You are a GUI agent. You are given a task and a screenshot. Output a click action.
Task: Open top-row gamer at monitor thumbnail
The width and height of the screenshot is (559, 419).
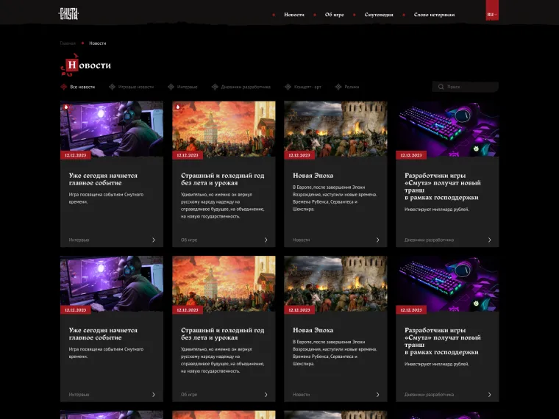point(112,129)
